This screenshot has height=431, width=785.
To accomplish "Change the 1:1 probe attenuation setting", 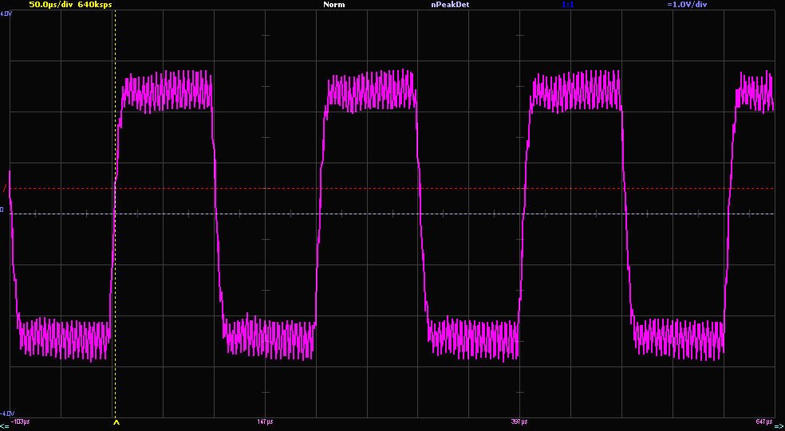I will tap(567, 5).
